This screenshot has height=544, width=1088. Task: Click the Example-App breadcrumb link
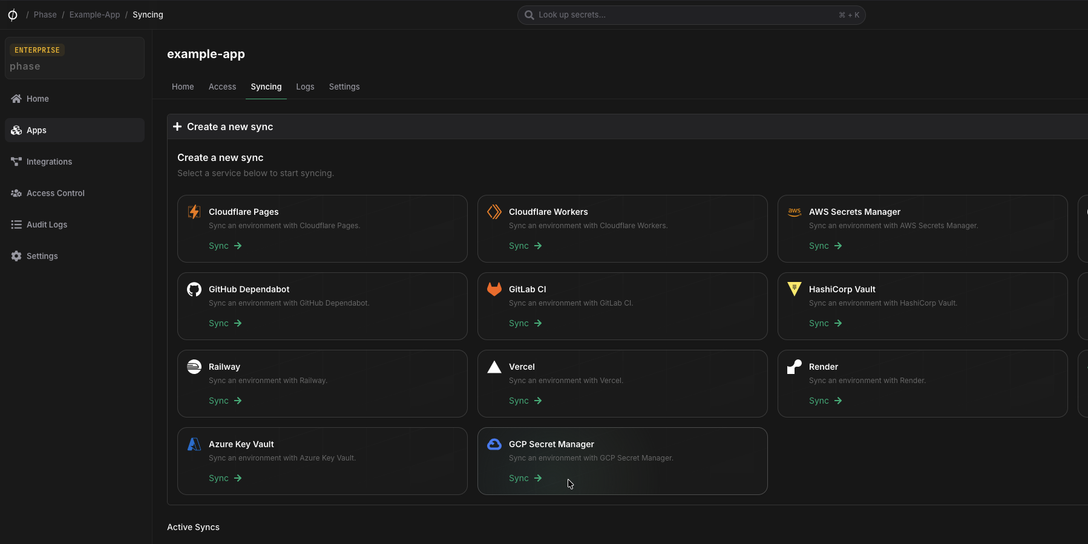[x=94, y=15]
